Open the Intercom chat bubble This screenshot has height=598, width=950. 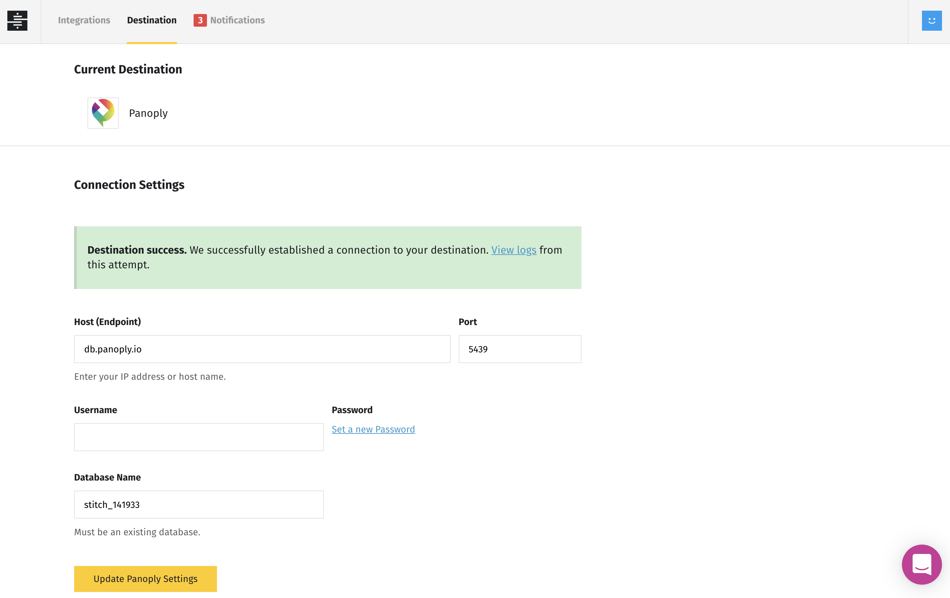(x=922, y=565)
